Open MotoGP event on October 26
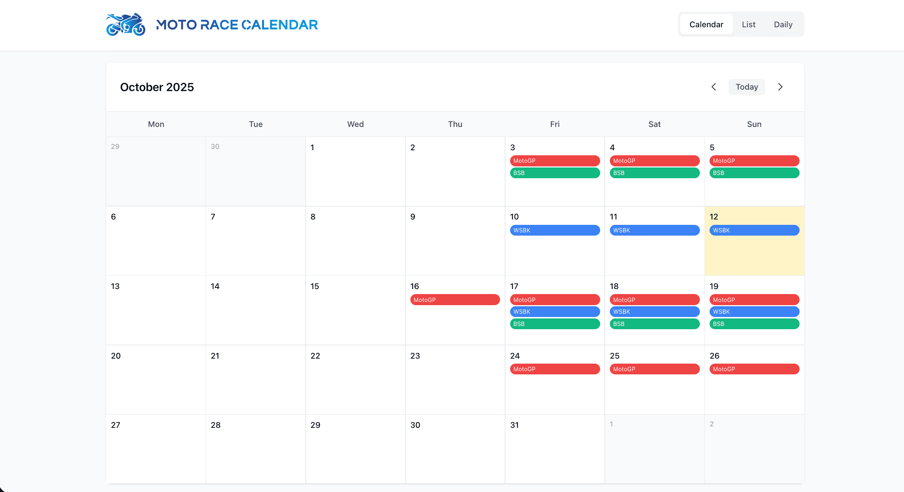 (754, 369)
